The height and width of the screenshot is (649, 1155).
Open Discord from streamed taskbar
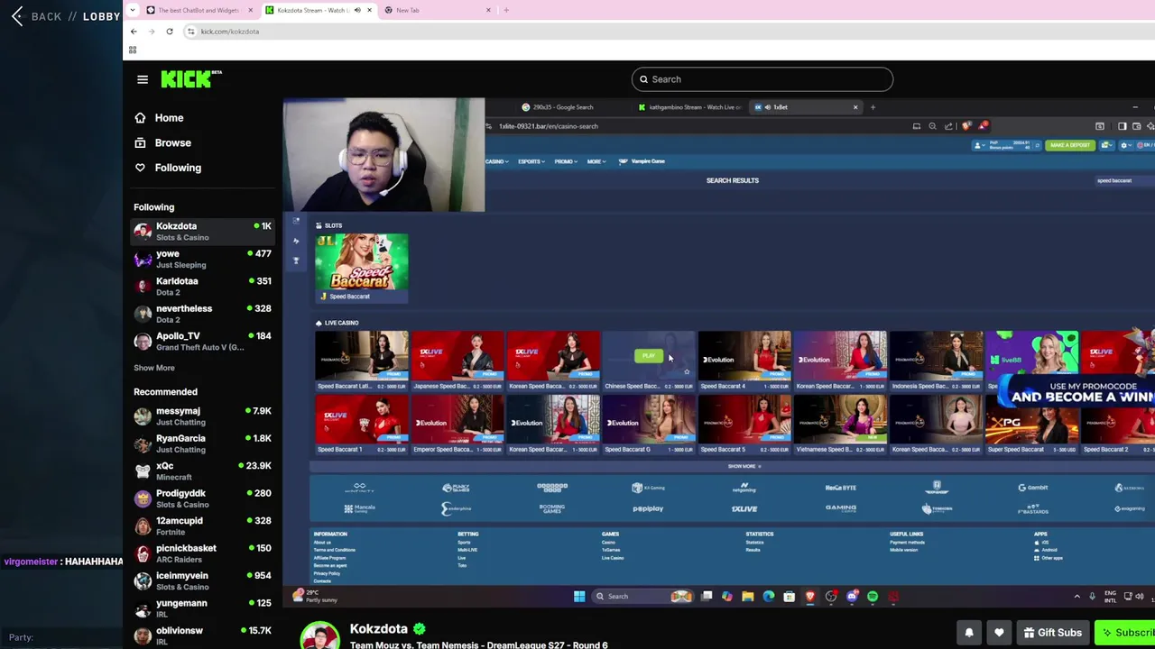point(852,596)
